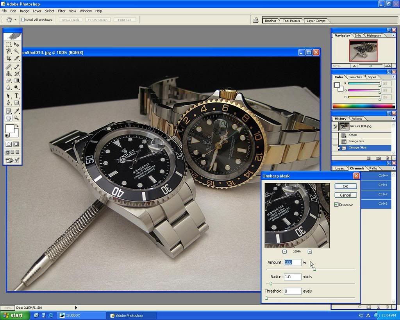This screenshot has height=320, width=400.
Task: Select the Dodge tool
Action: click(16, 88)
